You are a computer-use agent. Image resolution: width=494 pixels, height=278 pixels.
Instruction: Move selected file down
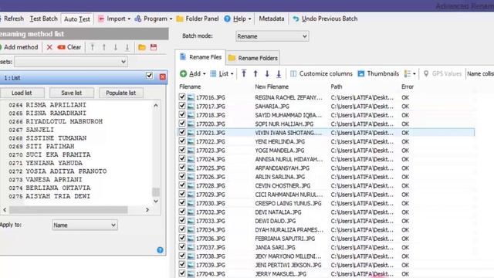coord(267,74)
